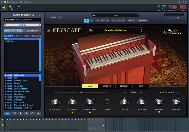Select Celeste - Staccato Tape Echo patch
Screen dimensions: 189x132
point(19,108)
